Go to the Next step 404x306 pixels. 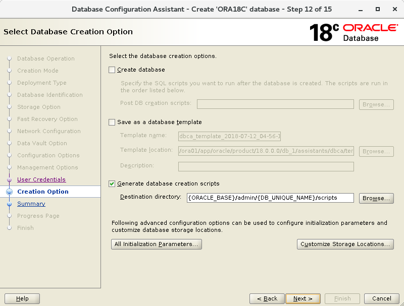pyautogui.click(x=303, y=298)
